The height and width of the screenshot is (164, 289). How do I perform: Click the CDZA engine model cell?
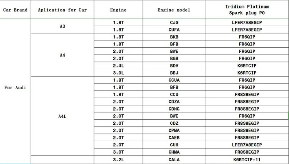tap(174, 102)
